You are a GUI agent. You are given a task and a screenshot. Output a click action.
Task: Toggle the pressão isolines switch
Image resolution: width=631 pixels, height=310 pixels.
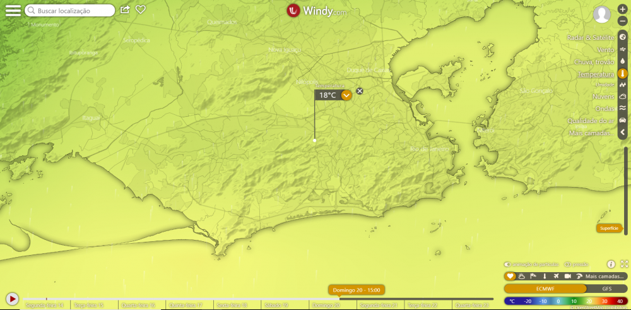click(x=568, y=264)
